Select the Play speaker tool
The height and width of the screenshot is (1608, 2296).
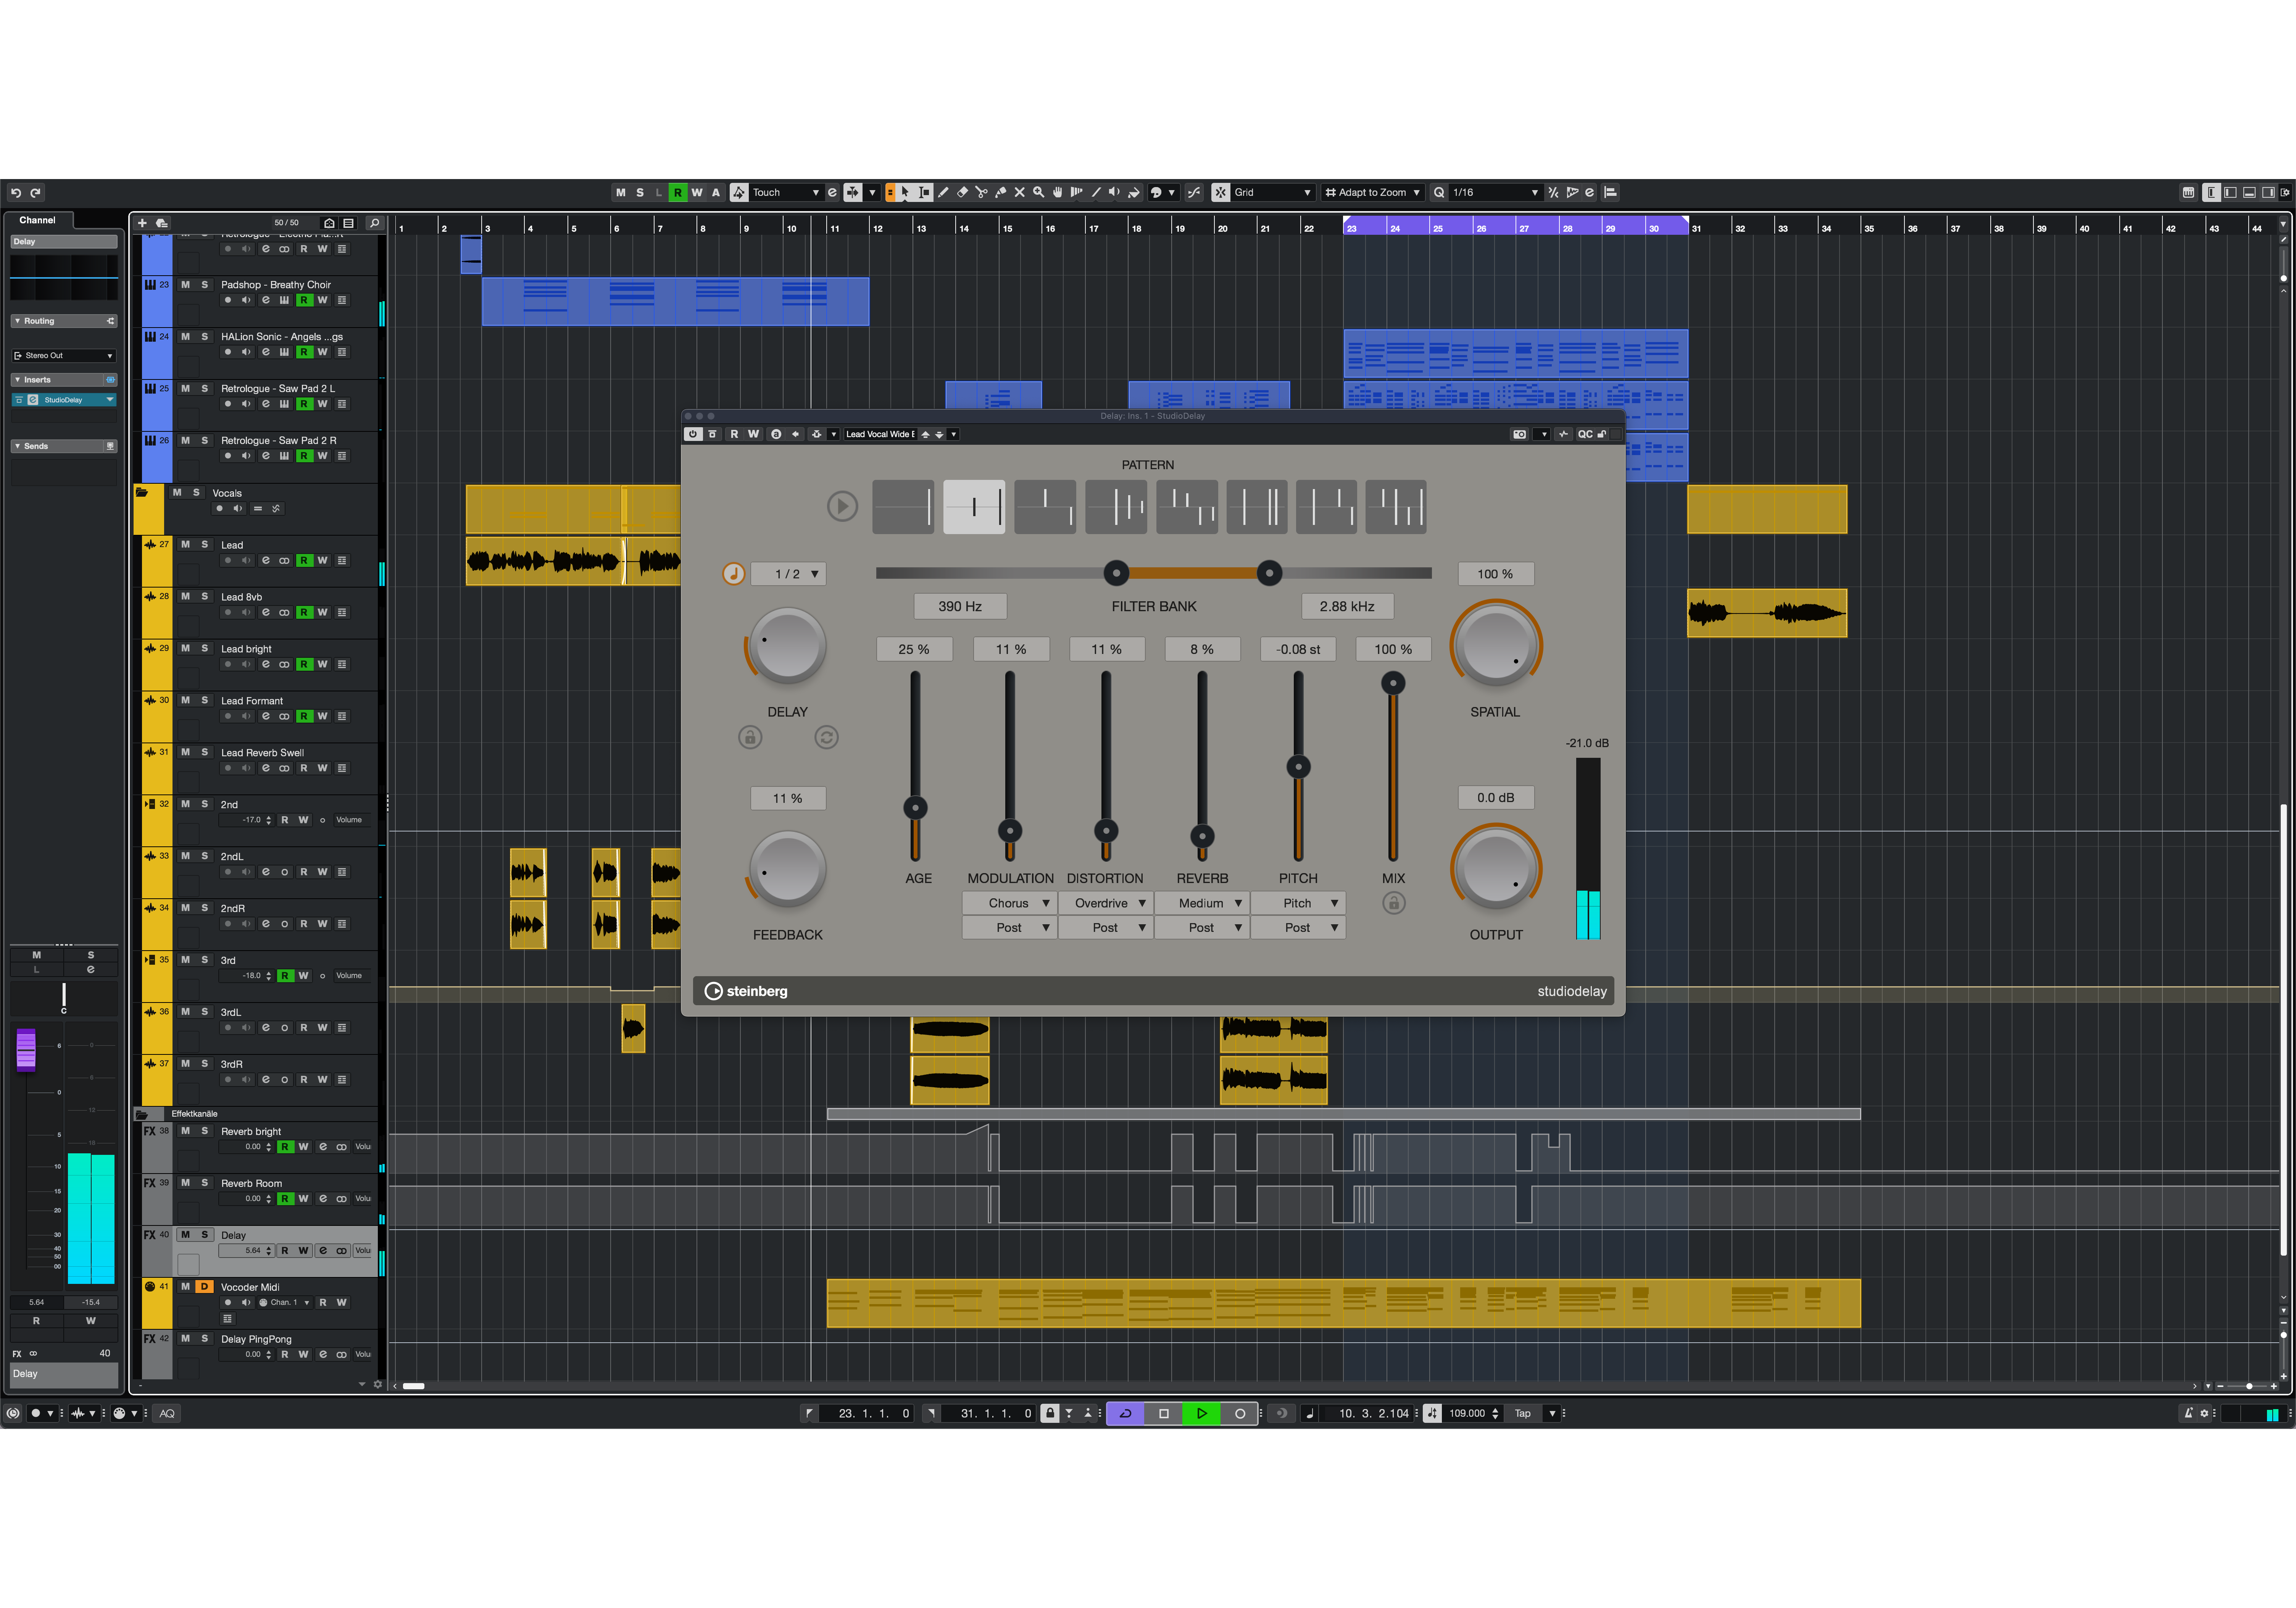pyautogui.click(x=1115, y=192)
